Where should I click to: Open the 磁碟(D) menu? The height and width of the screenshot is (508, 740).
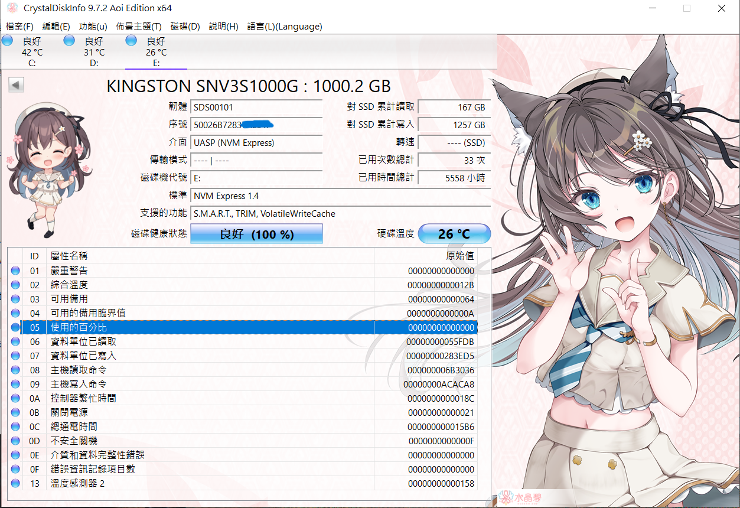coord(185,27)
